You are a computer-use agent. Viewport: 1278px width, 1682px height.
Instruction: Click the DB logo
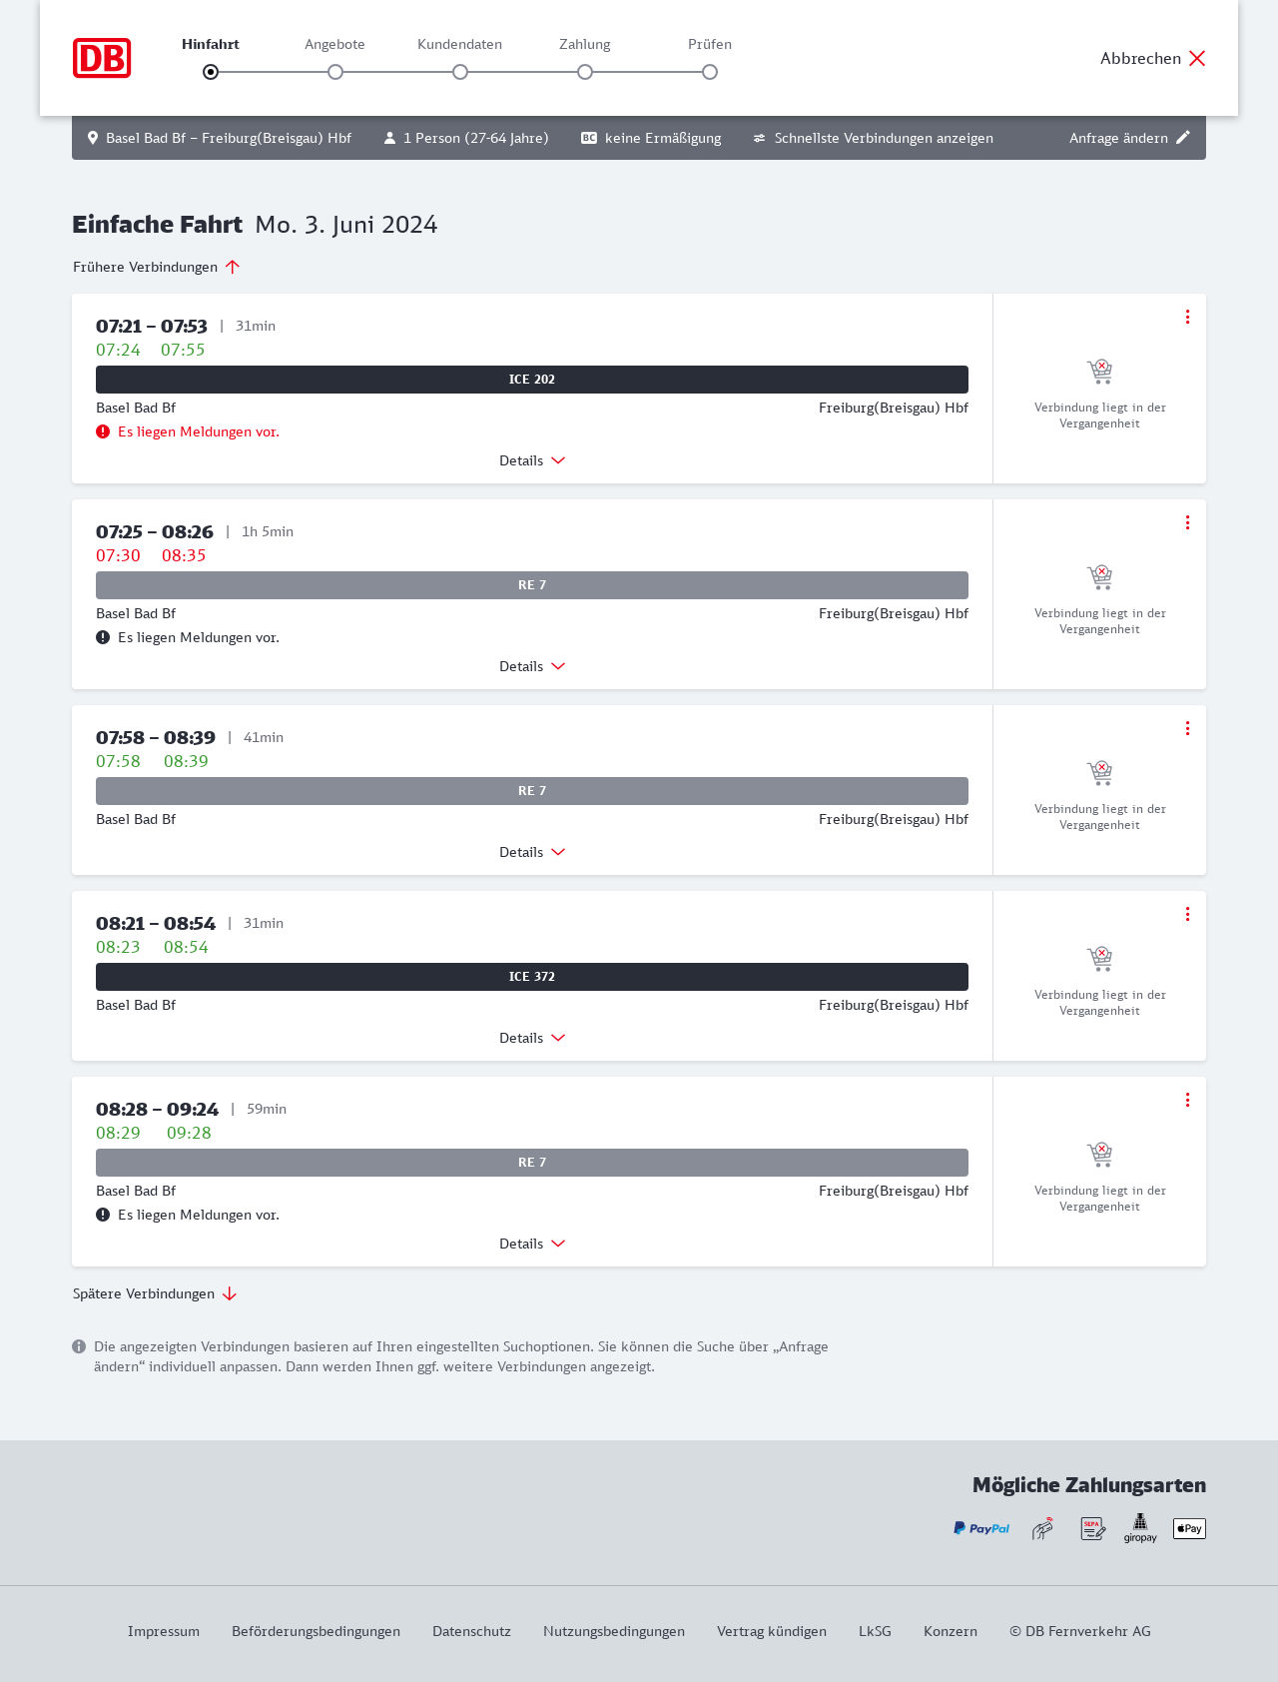(102, 58)
